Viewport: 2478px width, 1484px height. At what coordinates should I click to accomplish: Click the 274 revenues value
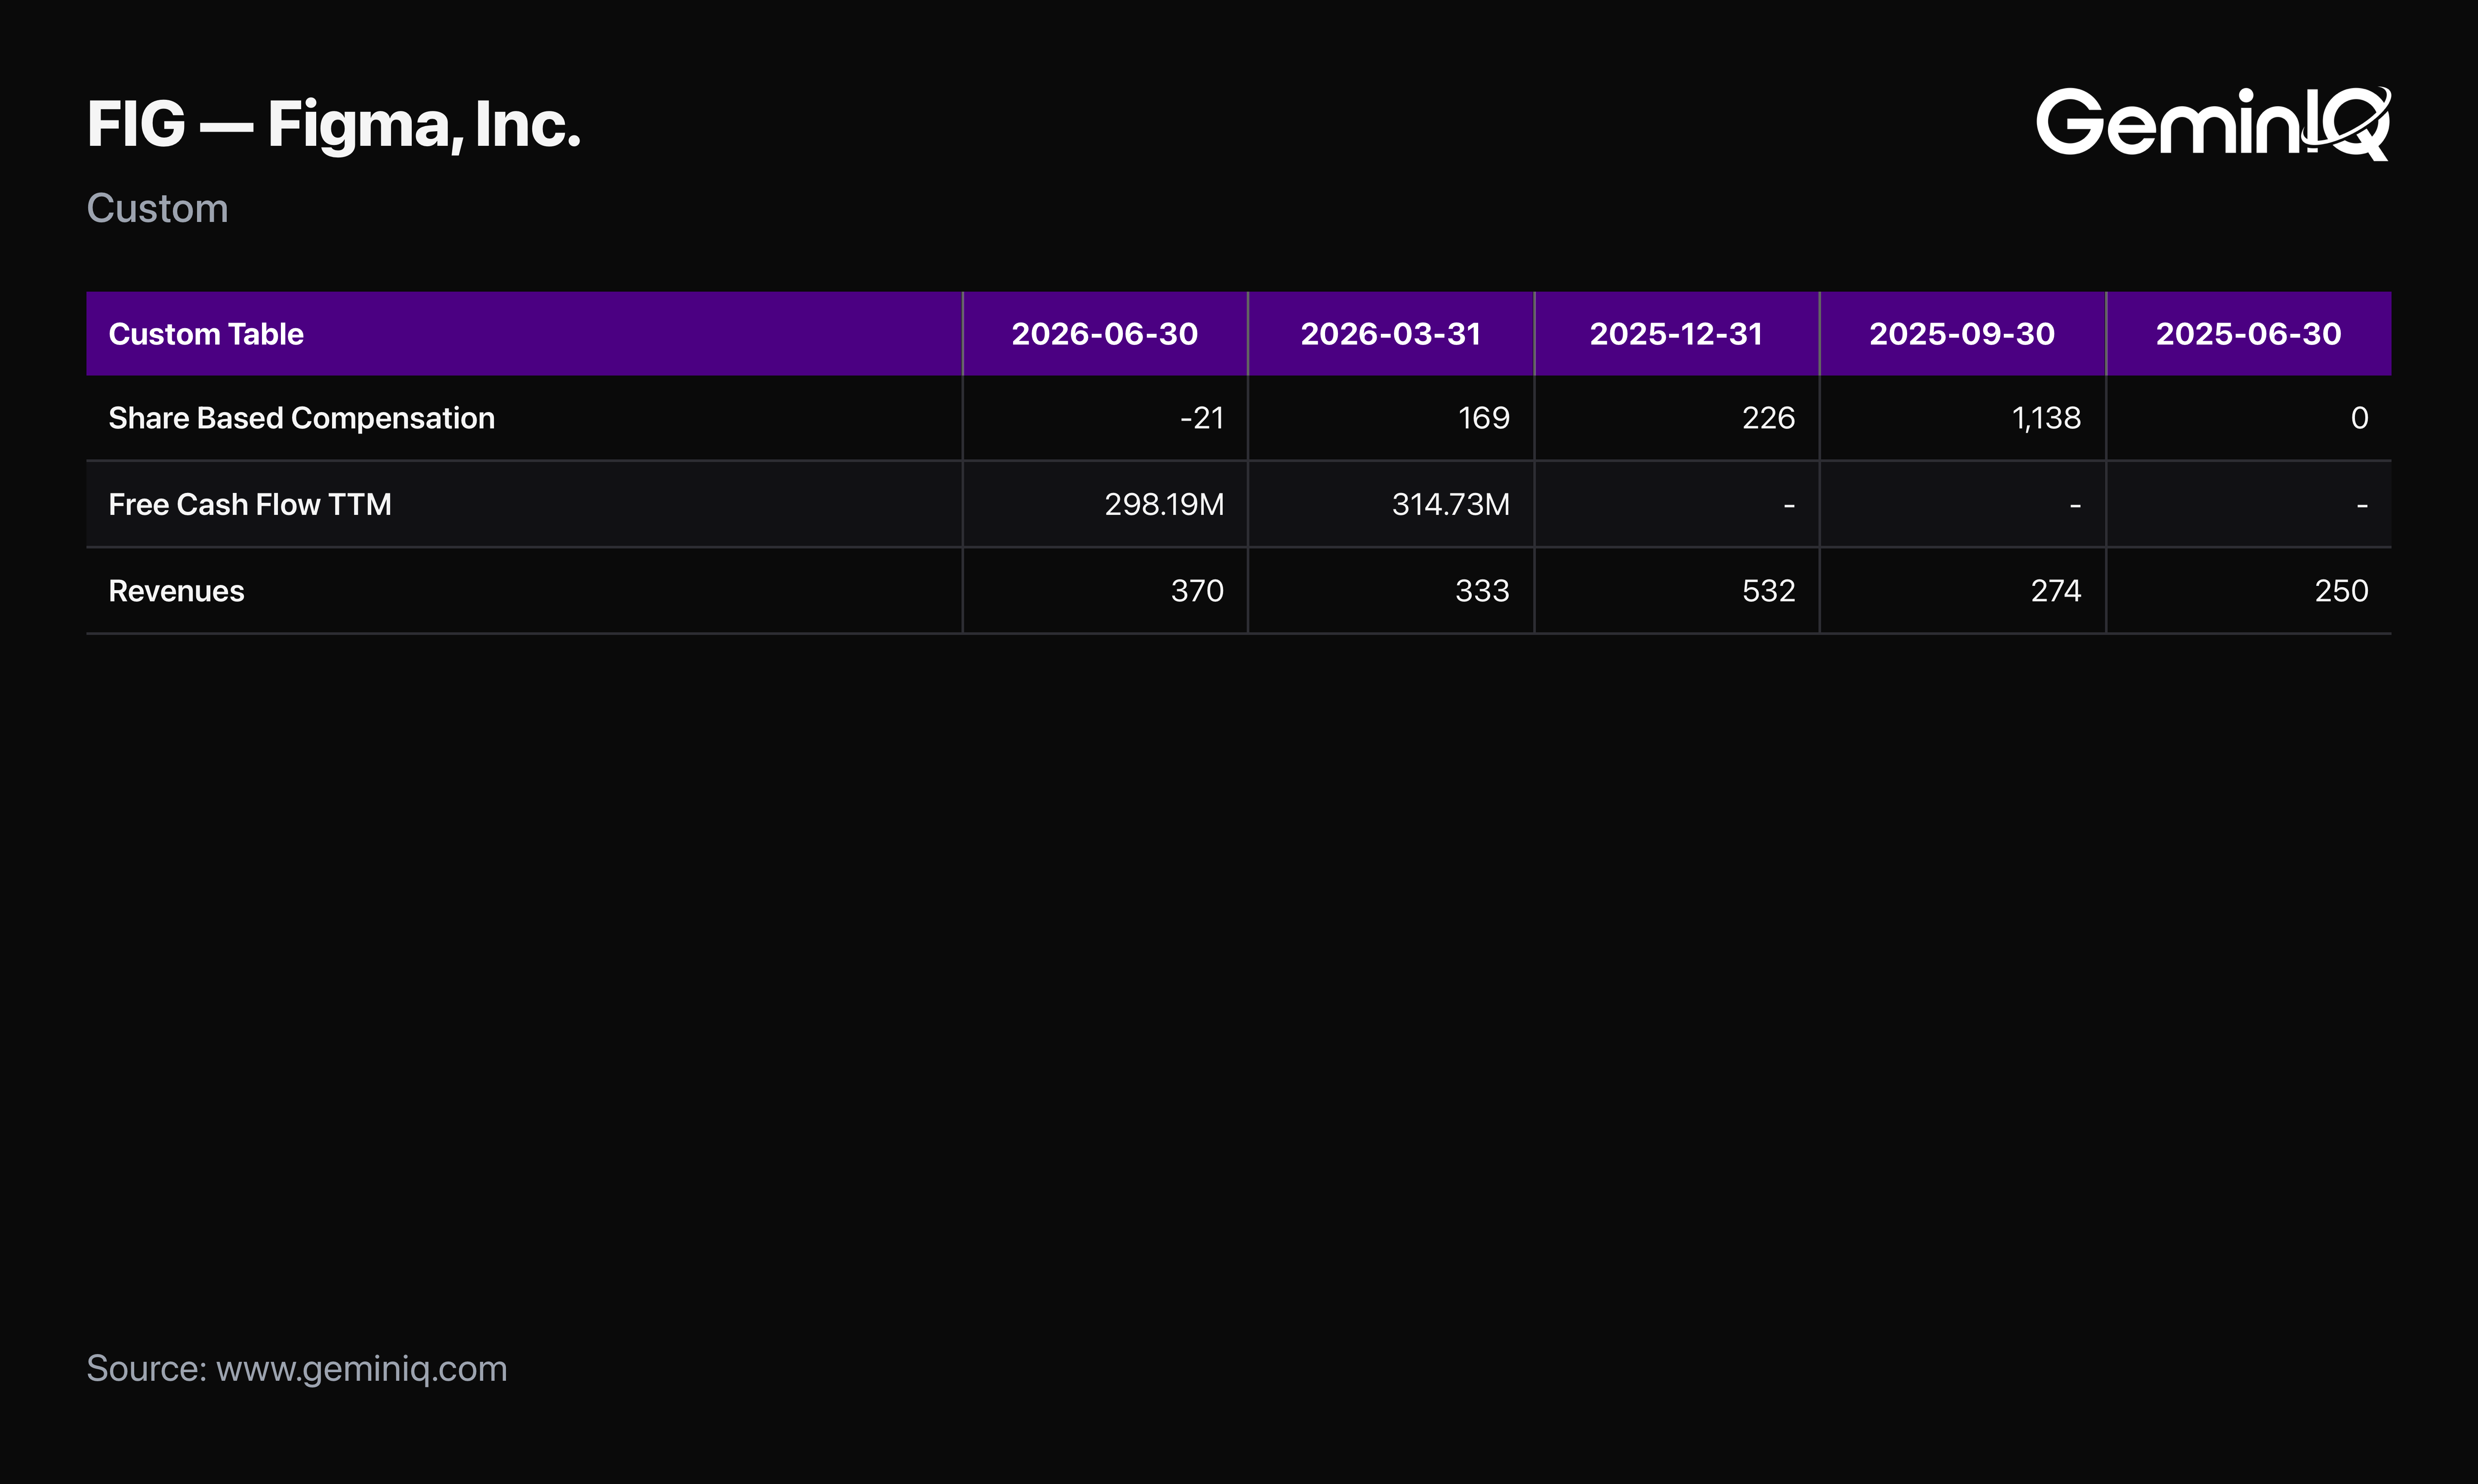[2056, 591]
